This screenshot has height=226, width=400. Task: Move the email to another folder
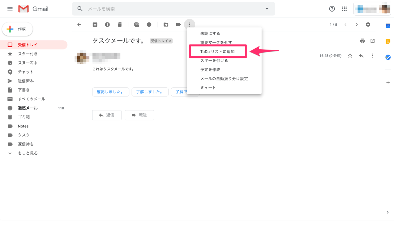point(166,24)
